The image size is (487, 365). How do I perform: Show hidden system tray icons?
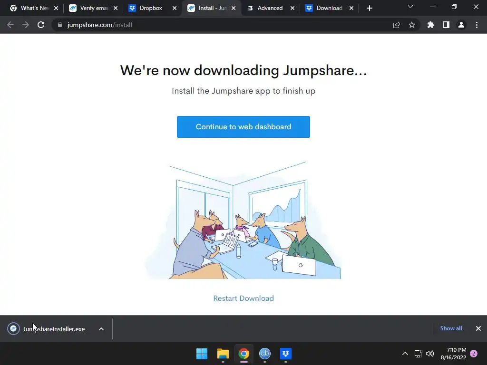click(x=405, y=354)
